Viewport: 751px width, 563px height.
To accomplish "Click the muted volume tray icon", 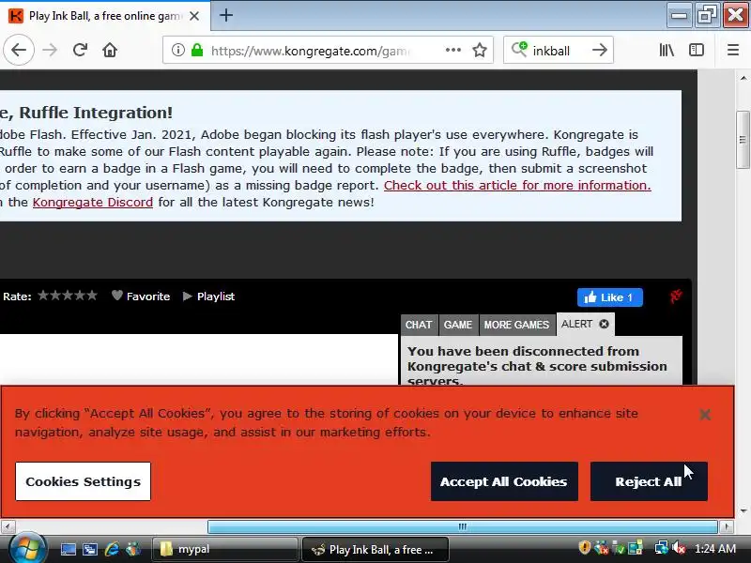I will click(678, 548).
